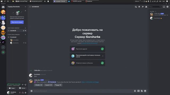Toggle headphones deafen in user panel

[23, 93]
